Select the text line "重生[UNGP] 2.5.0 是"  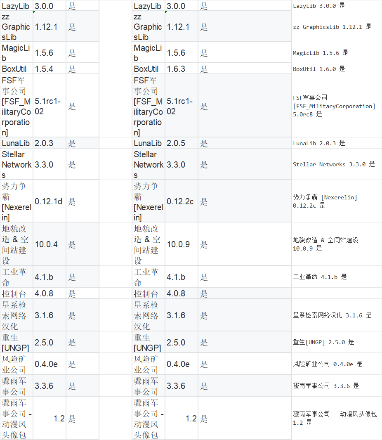323,342
